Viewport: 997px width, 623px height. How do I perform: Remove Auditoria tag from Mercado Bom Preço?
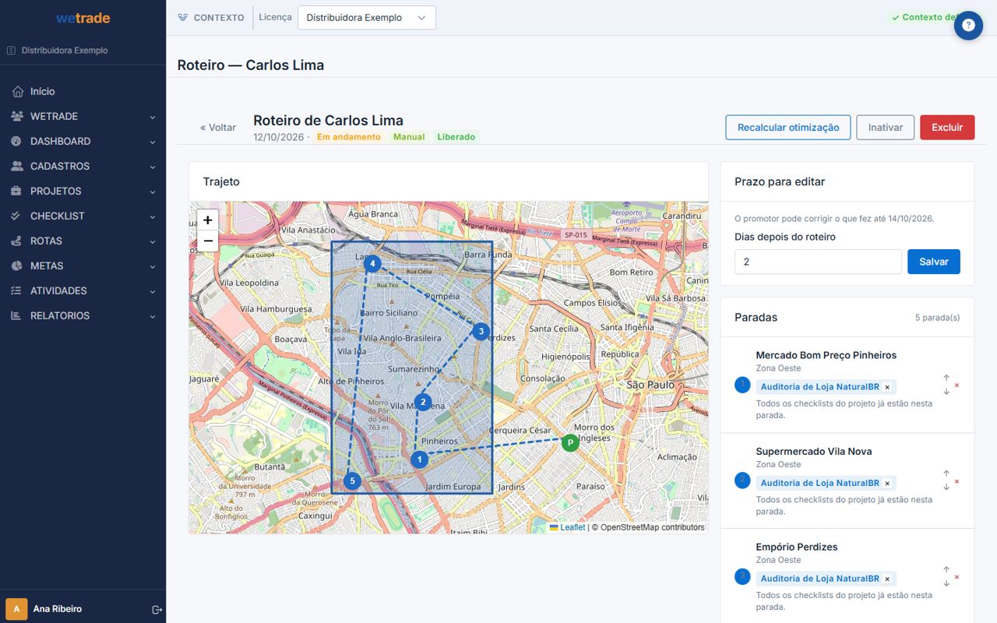887,387
